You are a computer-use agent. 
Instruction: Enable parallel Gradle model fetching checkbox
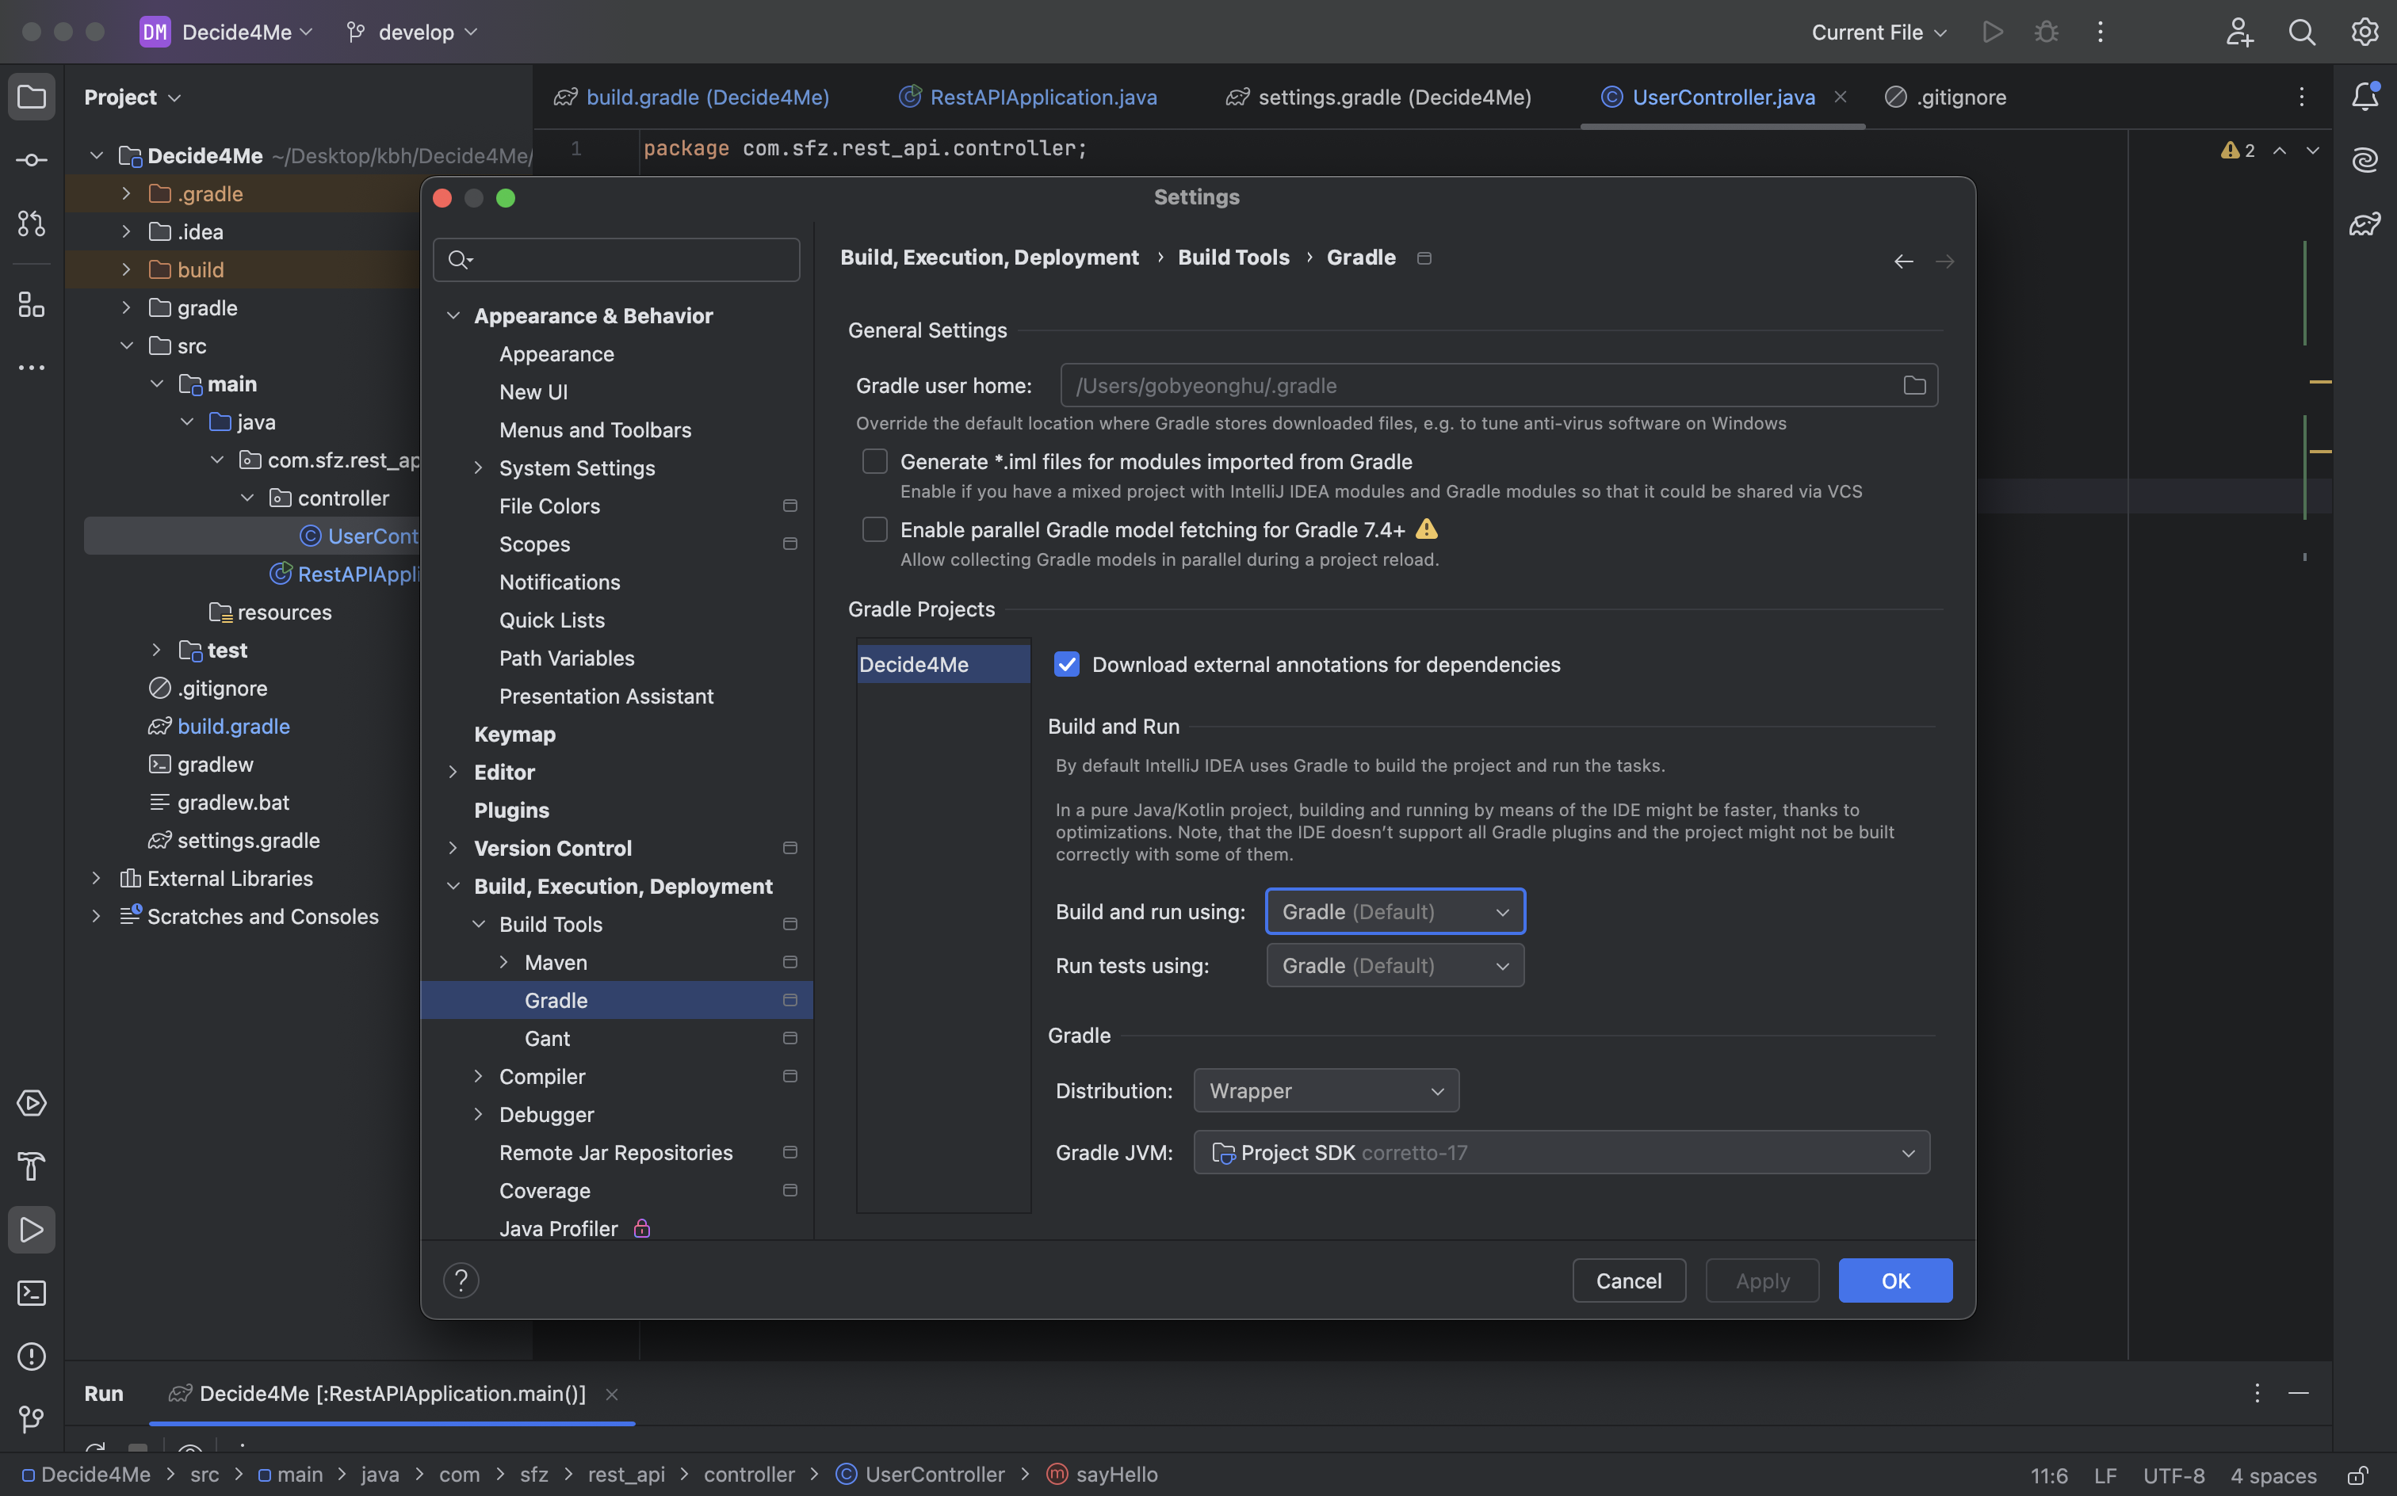coord(875,530)
